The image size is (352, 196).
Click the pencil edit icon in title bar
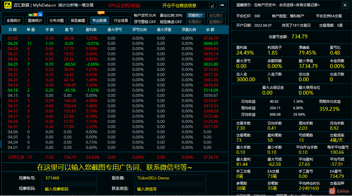(213, 5)
